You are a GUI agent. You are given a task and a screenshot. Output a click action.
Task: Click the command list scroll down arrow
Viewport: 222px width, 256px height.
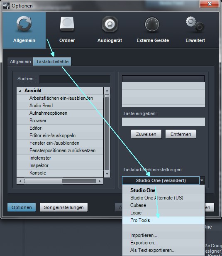107,174
